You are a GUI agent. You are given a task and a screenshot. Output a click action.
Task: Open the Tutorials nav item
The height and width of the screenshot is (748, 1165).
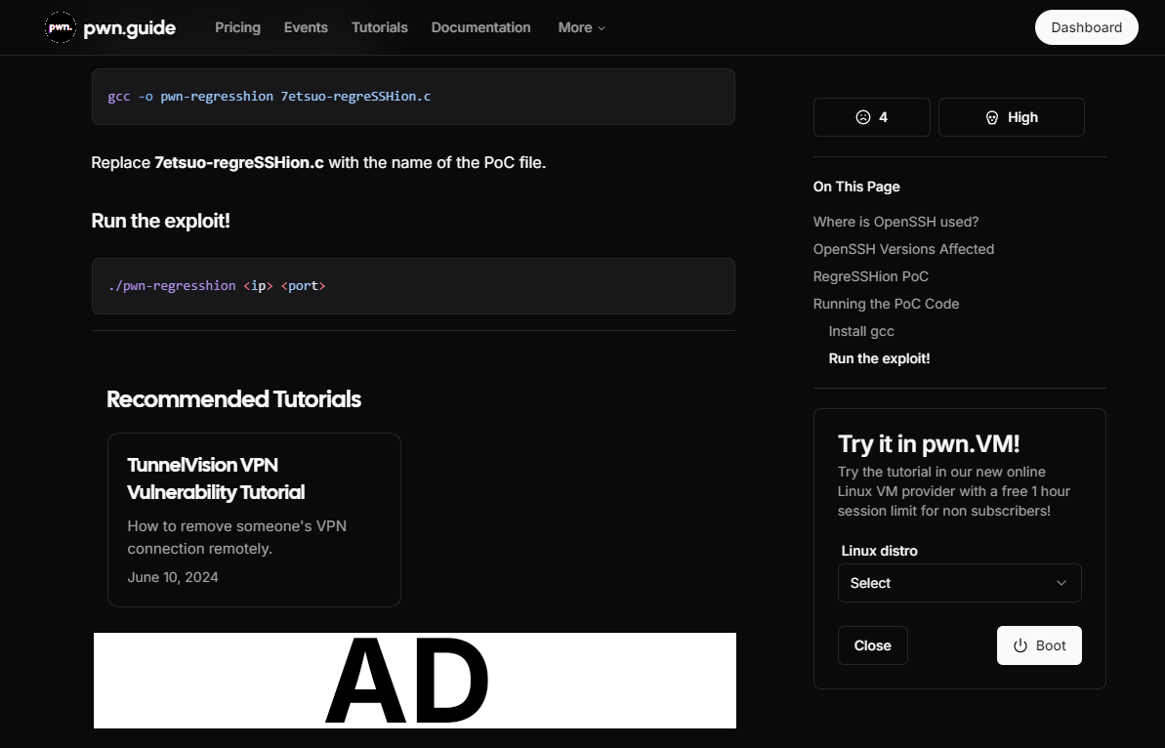(379, 27)
